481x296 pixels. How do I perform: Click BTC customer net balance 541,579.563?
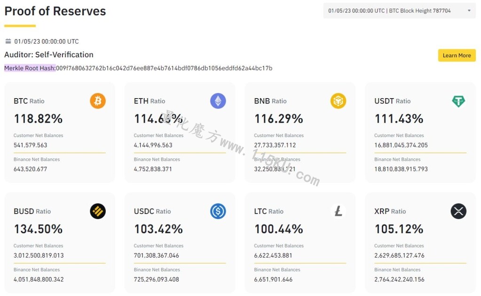point(31,145)
